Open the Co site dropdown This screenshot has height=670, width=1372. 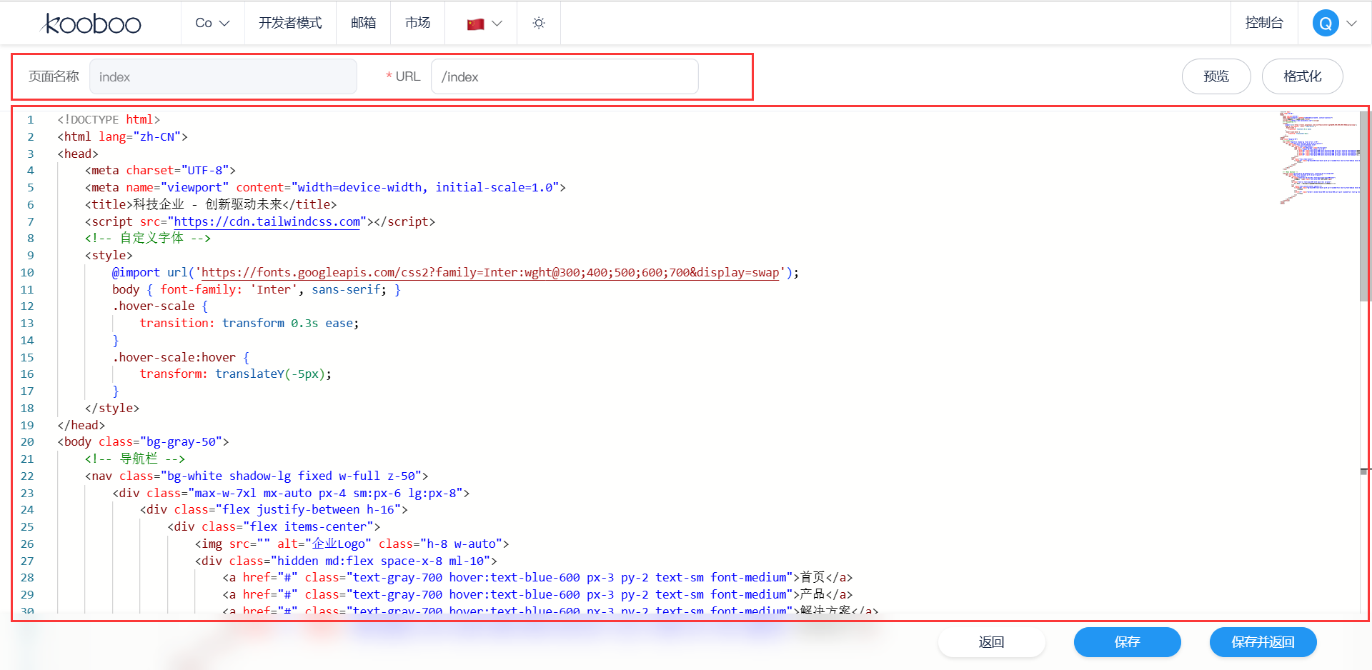[x=212, y=23]
